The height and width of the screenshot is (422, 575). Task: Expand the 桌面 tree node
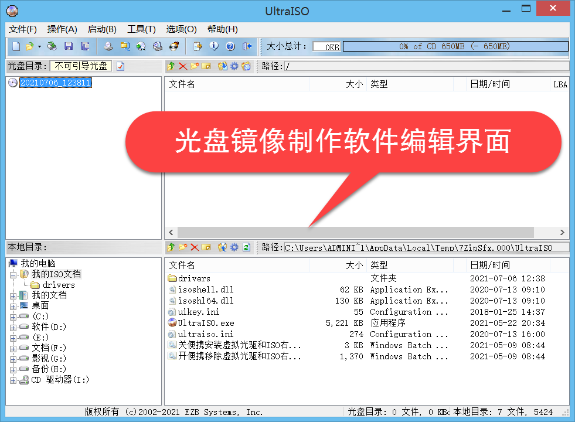[13, 307]
